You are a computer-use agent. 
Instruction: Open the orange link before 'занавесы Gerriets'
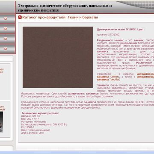pyautogui.click(x=145, y=74)
